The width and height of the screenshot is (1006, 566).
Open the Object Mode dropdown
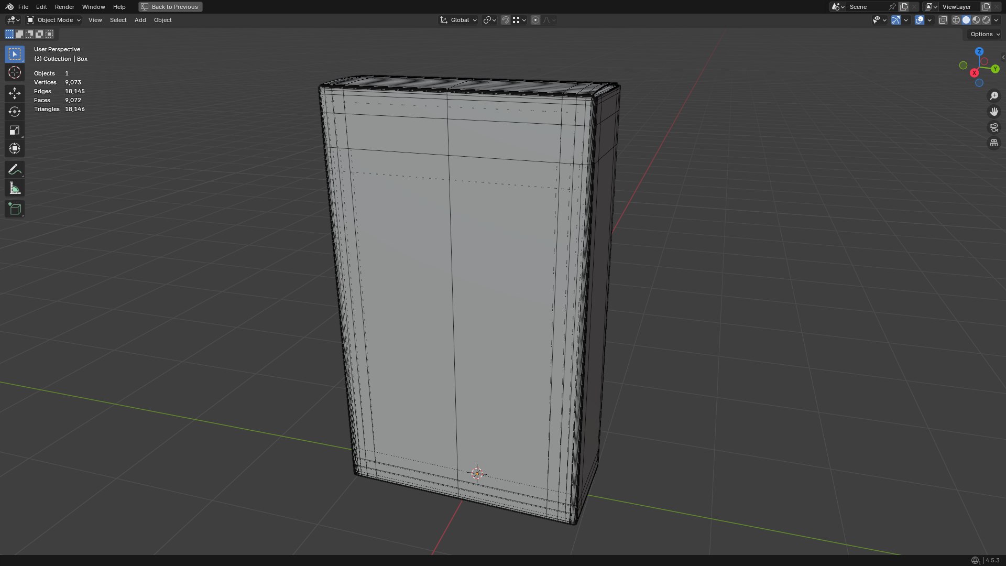(x=53, y=20)
